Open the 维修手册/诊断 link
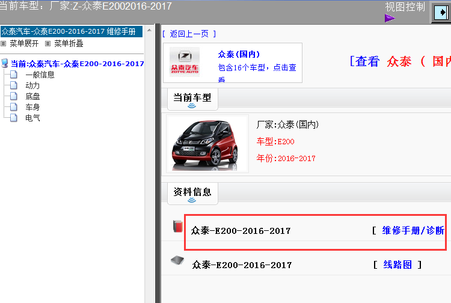This screenshot has width=451, height=303. pos(413,230)
